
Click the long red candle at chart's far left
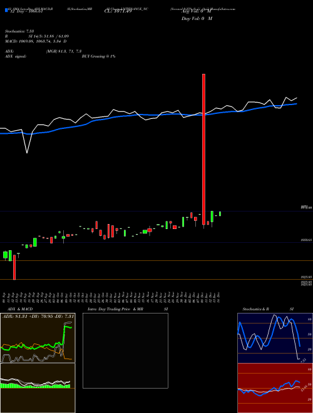pos(14,267)
